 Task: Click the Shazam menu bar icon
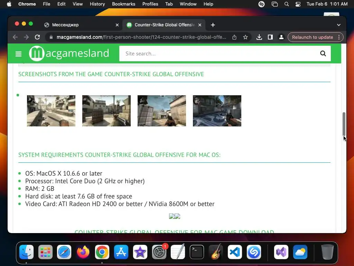tap(261, 4)
